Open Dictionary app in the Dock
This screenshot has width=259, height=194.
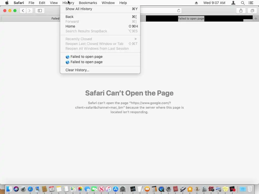176,189
